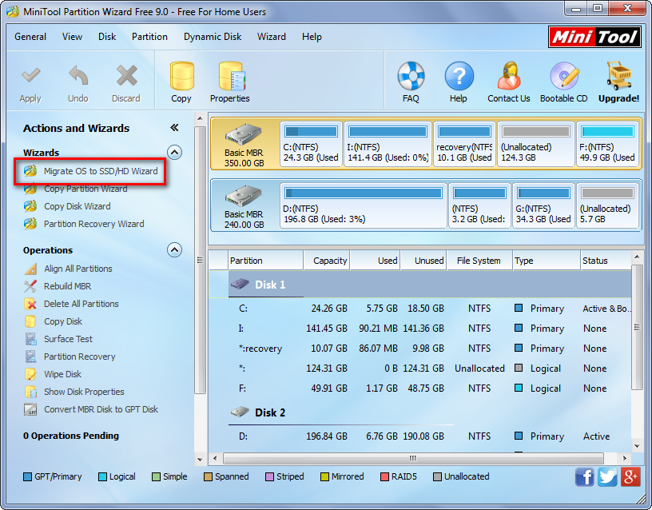652x510 pixels.
Task: Launch the Bootable CD icon
Action: [564, 76]
